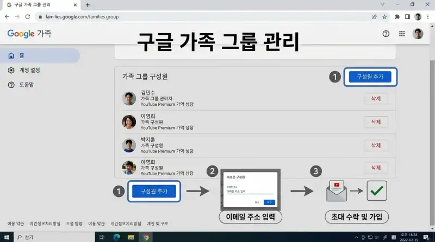435x242 pixels.
Task: Reload the families.google.com page
Action: (27, 17)
